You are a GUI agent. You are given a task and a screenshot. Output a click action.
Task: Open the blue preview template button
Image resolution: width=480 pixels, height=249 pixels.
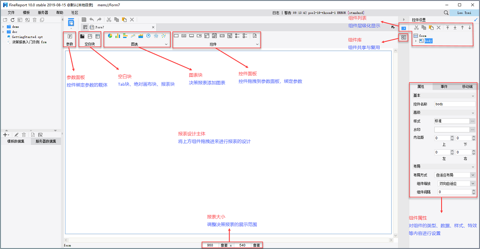point(71,22)
